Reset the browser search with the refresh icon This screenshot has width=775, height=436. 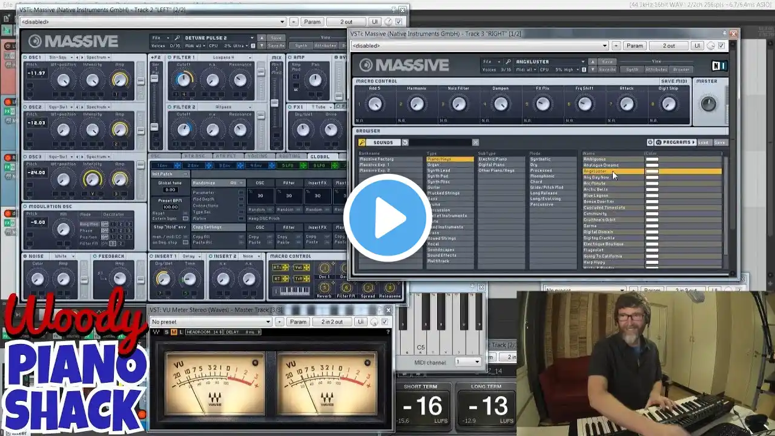tap(405, 142)
